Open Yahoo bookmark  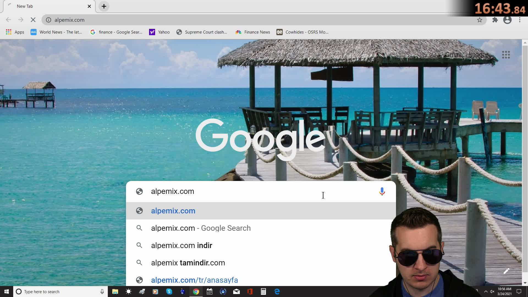pos(159,32)
